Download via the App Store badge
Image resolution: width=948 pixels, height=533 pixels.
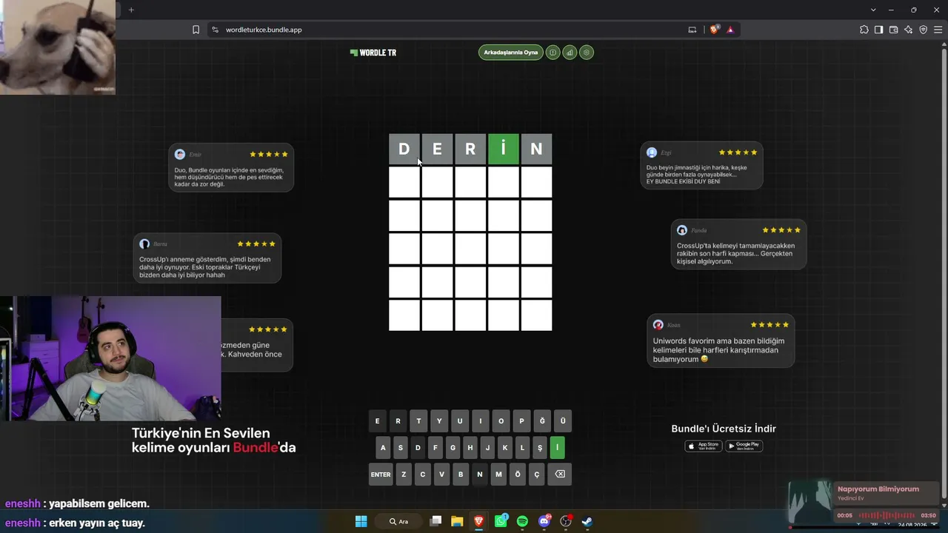pos(703,446)
